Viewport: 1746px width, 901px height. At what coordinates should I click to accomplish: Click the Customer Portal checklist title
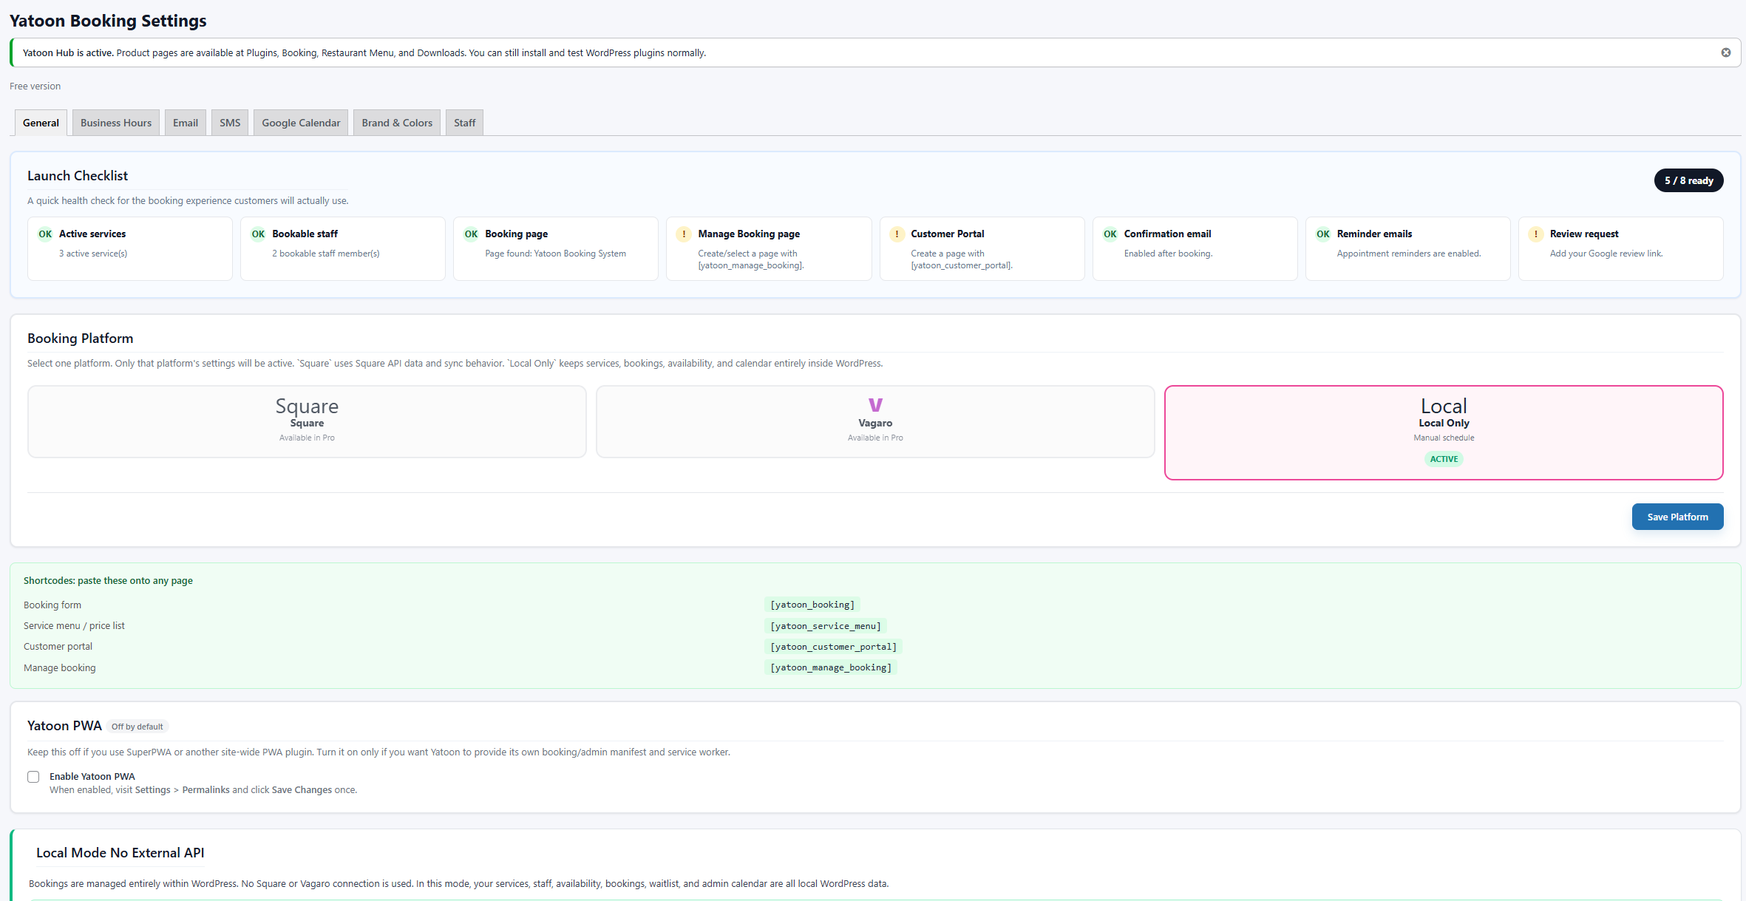pos(948,234)
